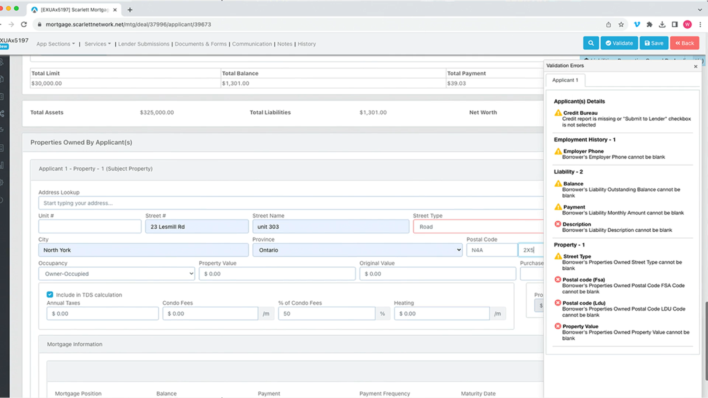Click the blue Save button
Image resolution: width=708 pixels, height=398 pixels.
[x=654, y=43]
